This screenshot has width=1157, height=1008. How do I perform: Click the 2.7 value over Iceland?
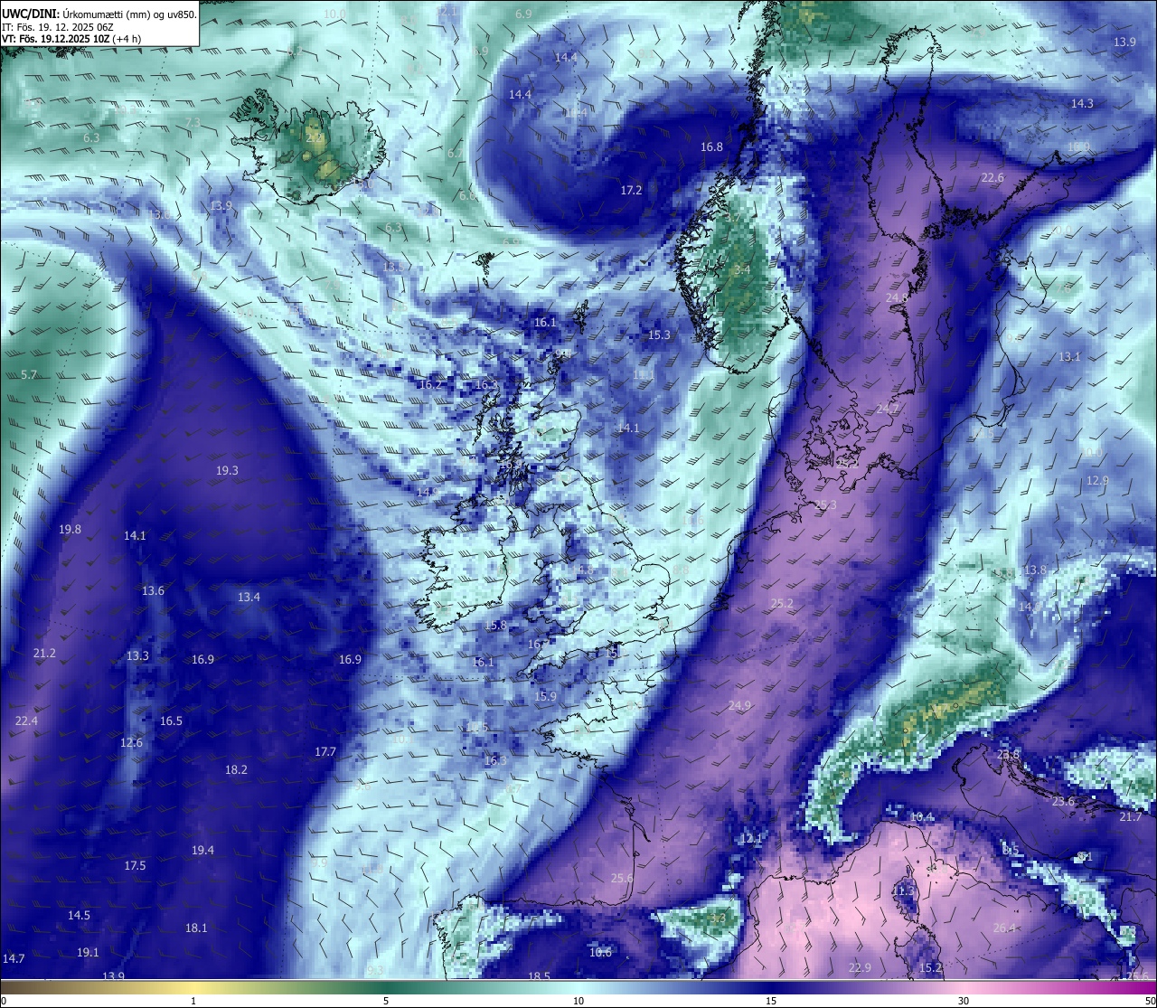pos(315,137)
